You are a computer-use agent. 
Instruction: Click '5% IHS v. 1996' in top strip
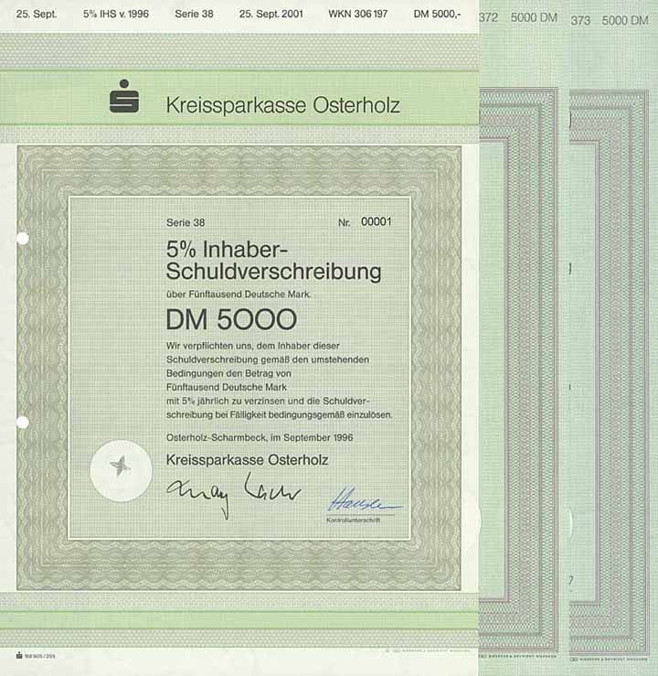click(116, 14)
